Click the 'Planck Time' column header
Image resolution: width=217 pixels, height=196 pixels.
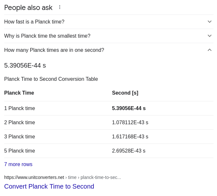(19, 93)
